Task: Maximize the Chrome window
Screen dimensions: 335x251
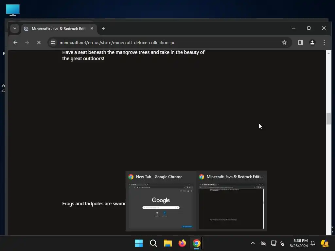Action: click(x=309, y=28)
